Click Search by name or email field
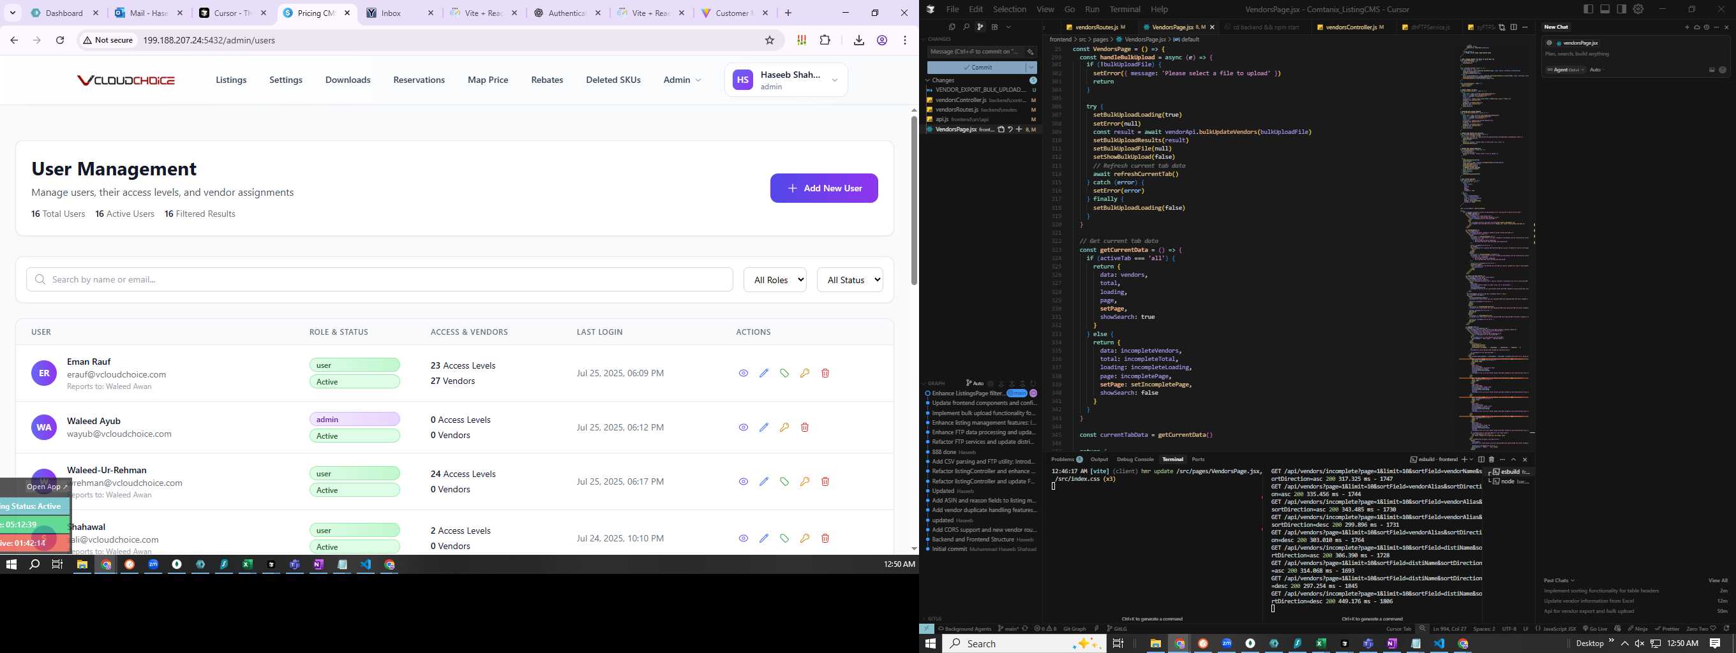This screenshot has height=653, width=1736. (379, 279)
